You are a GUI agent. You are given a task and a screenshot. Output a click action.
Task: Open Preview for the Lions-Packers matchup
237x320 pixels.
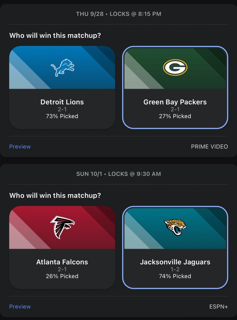pos(20,147)
